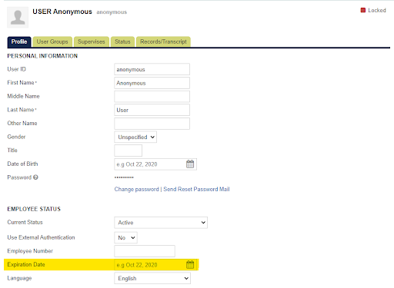Click the Change password link

pyautogui.click(x=136, y=189)
